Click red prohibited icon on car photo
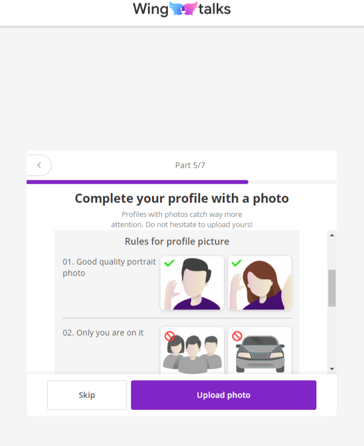 pyautogui.click(x=237, y=336)
